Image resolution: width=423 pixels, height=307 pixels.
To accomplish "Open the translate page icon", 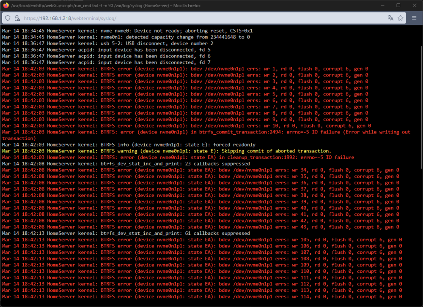I will pyautogui.click(x=390, y=18).
